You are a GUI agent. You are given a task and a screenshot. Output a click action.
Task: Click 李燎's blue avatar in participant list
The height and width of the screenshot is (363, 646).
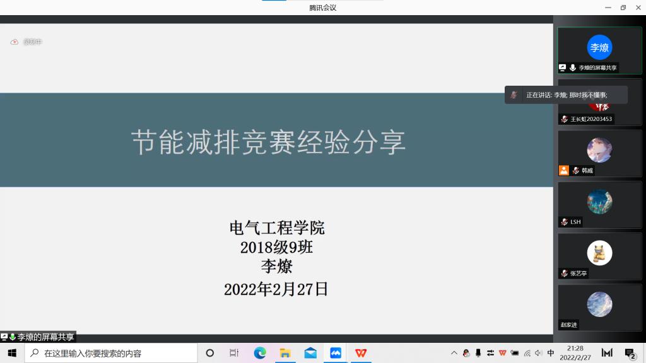[599, 47]
